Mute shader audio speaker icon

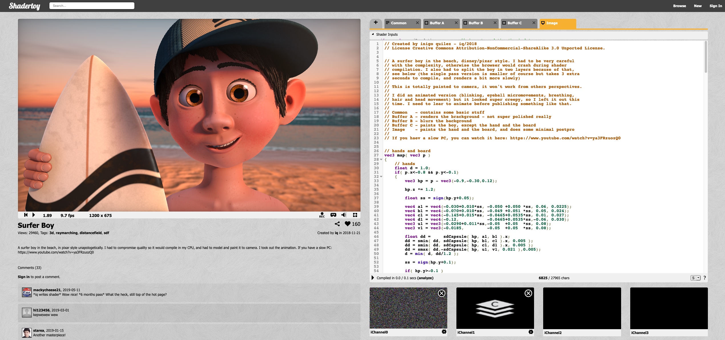[344, 215]
